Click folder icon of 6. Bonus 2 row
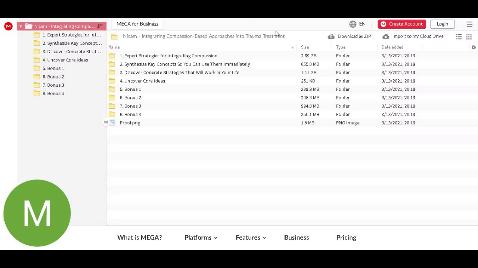478x268 pixels. pyautogui.click(x=112, y=98)
